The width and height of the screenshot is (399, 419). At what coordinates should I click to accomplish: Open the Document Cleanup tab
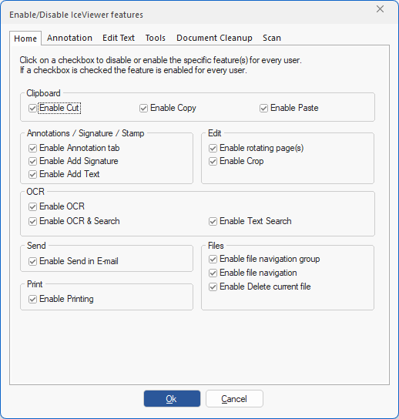tap(214, 38)
